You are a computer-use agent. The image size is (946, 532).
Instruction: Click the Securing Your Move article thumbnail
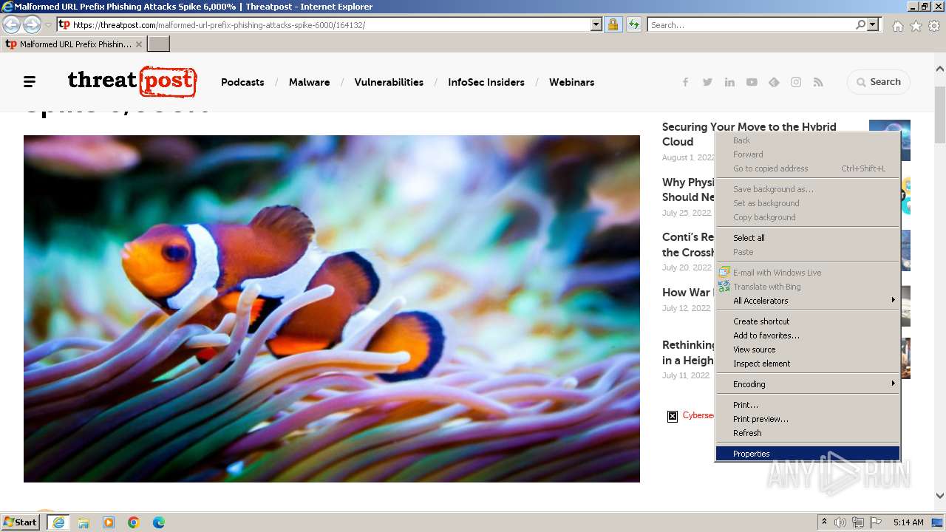(890, 140)
